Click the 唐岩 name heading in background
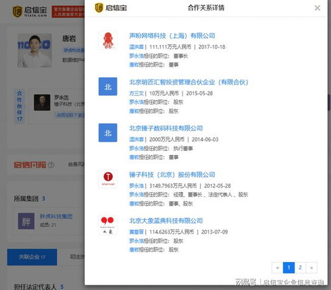 tap(69, 39)
